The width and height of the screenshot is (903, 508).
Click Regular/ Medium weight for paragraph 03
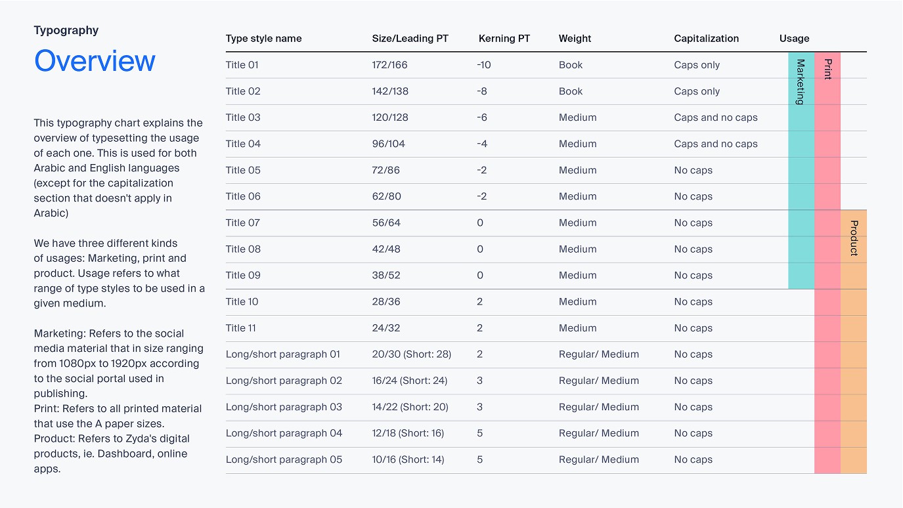(599, 407)
